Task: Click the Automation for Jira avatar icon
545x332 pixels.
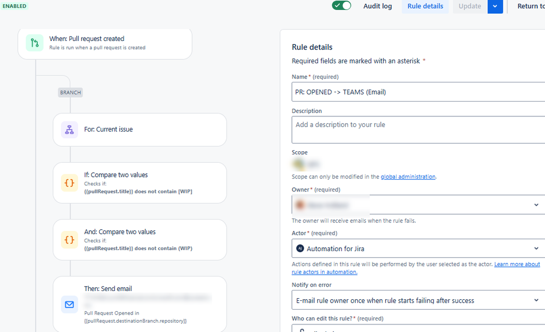Action: (x=300, y=248)
